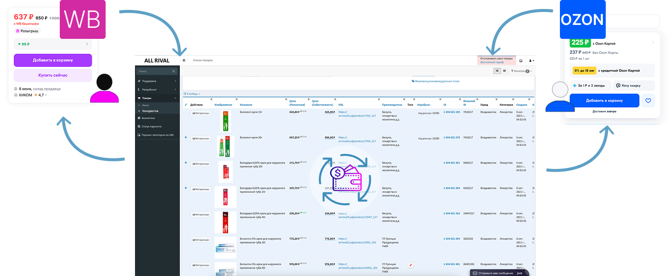Click the hamburger menu icon beside ALL RIVAL
This screenshot has width=672, height=276.
pyautogui.click(x=184, y=60)
